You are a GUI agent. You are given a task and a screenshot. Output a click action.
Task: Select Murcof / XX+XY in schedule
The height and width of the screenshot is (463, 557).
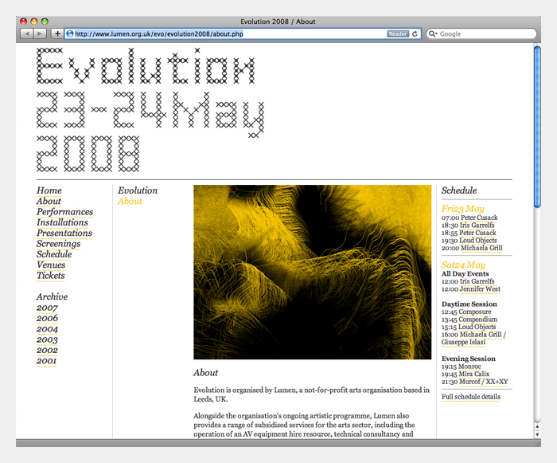(x=483, y=383)
